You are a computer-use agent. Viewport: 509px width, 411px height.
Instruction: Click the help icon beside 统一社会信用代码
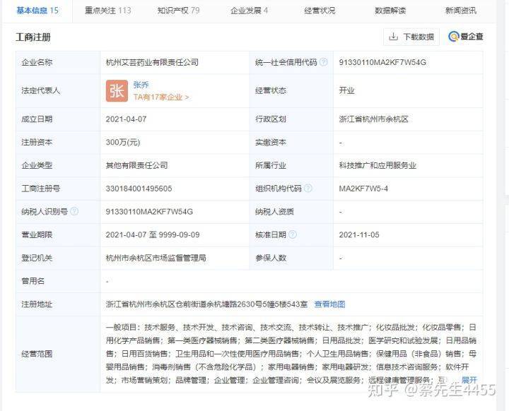(x=324, y=62)
